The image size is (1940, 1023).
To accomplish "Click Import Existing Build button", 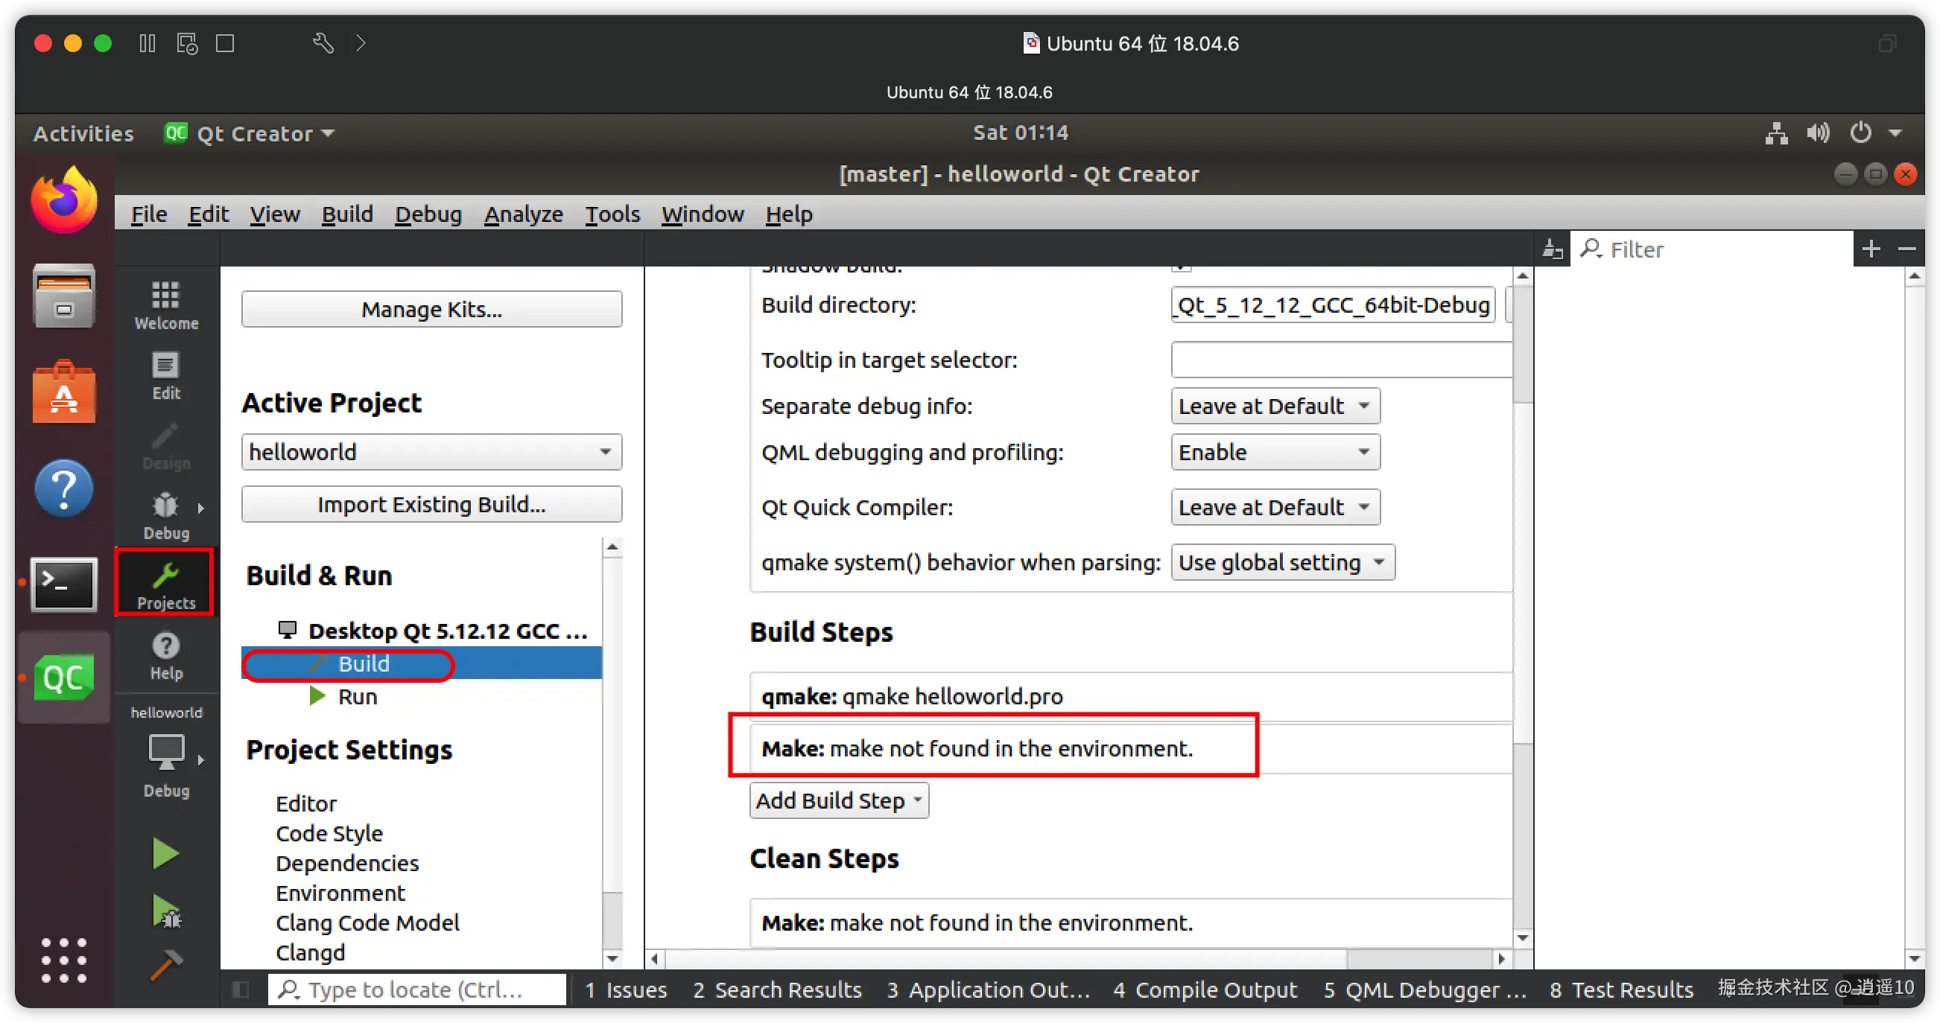I will (431, 503).
